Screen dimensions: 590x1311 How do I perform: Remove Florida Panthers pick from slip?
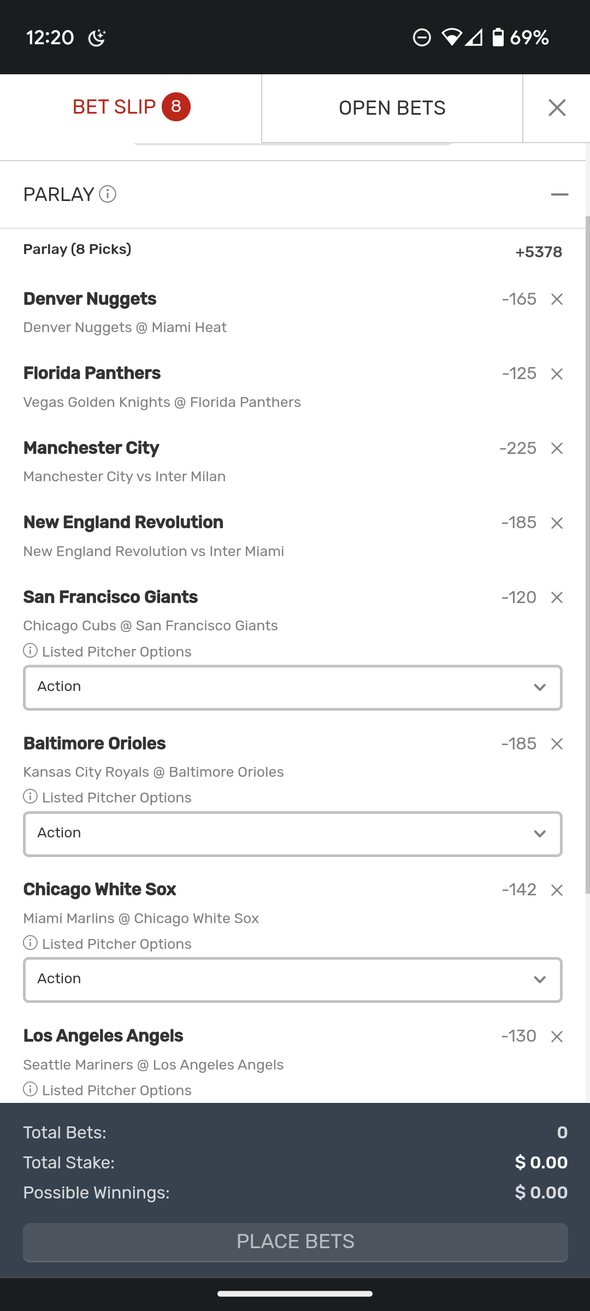pyautogui.click(x=557, y=374)
